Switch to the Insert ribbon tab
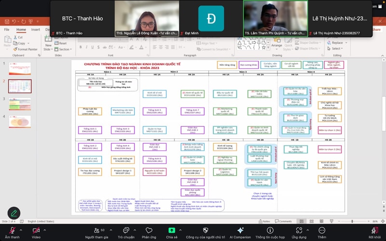The width and height of the screenshot is (386, 241). [36, 29]
